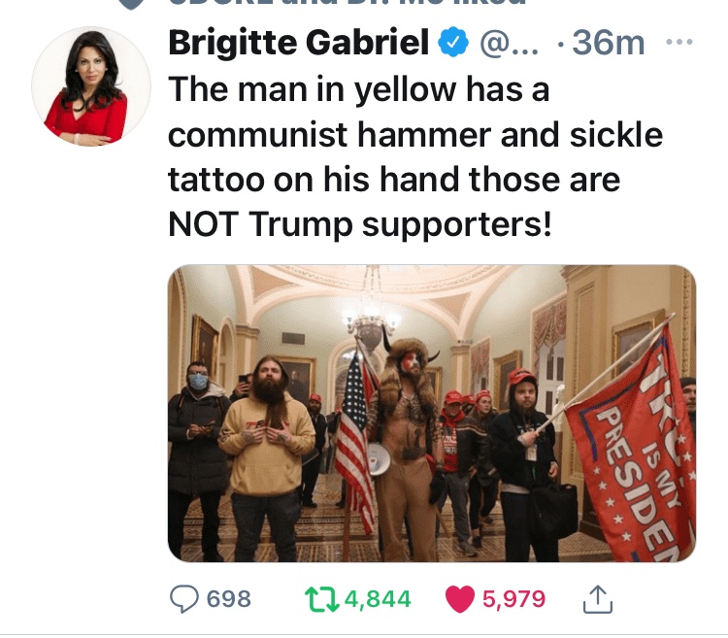Click the truncated @ handle text
The height and width of the screenshot is (638, 728).
(509, 43)
